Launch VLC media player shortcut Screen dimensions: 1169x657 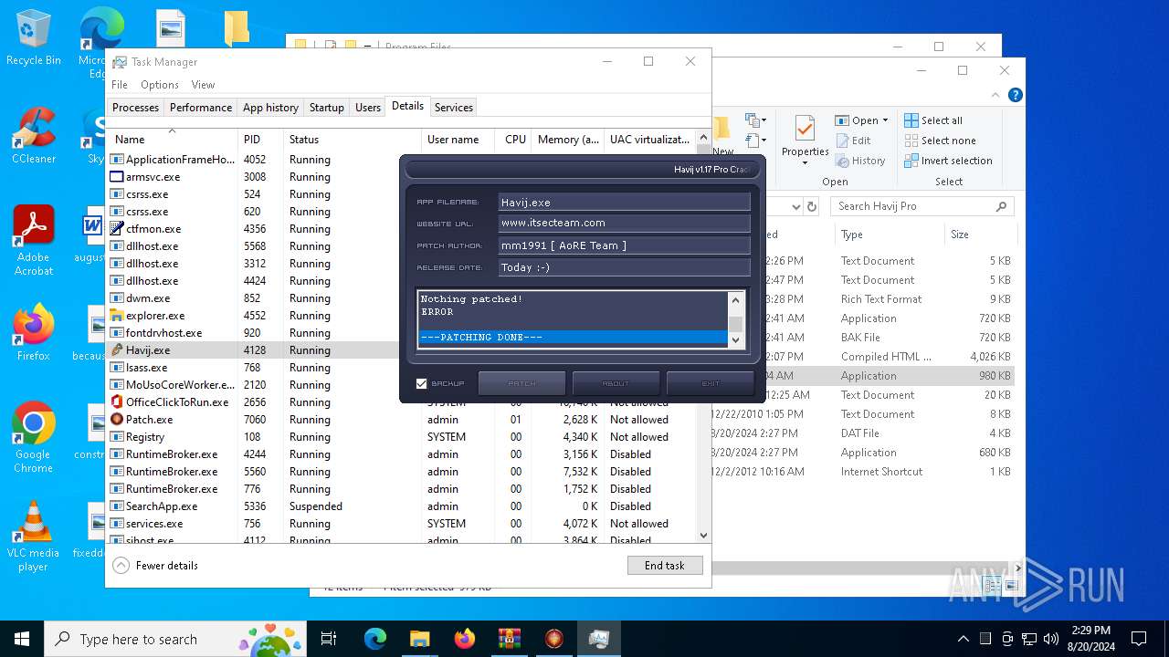pyautogui.click(x=34, y=537)
